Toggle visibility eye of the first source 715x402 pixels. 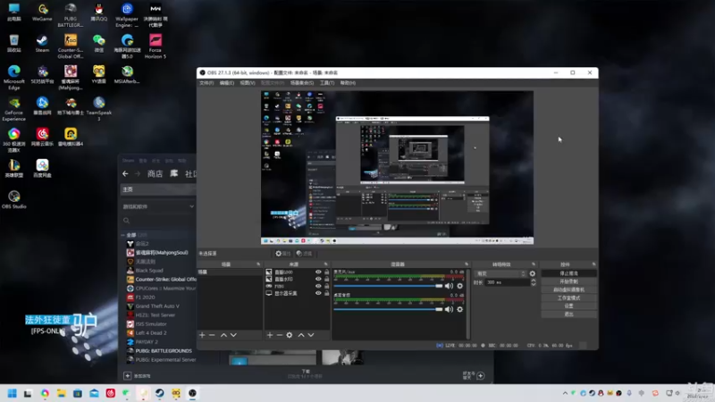pos(318,272)
